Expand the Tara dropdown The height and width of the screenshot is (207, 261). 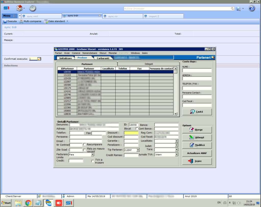[176, 150]
